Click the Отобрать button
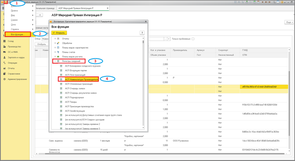The height and width of the screenshot is (161, 295). pyautogui.click(x=41, y=44)
